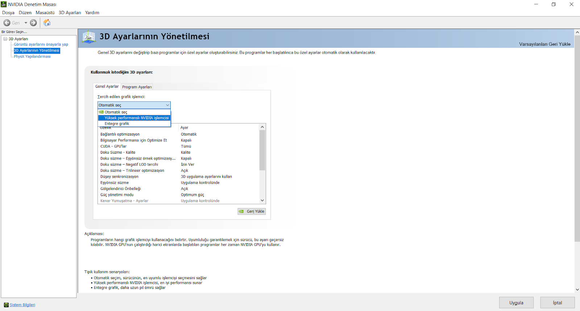Screen dimensions: 580x311
Task: Click the NVIDIA icon beside Otomatik seç option
Action: [x=101, y=112]
